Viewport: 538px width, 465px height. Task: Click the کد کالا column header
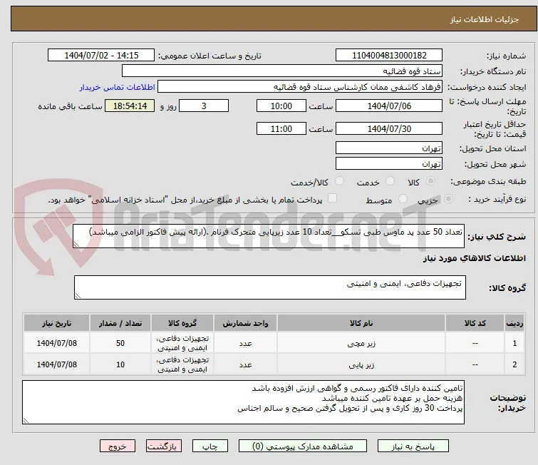coord(475,323)
